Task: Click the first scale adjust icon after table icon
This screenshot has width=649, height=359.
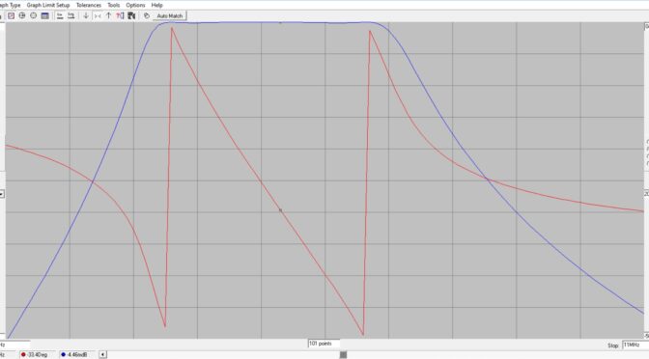Action: click(x=60, y=15)
